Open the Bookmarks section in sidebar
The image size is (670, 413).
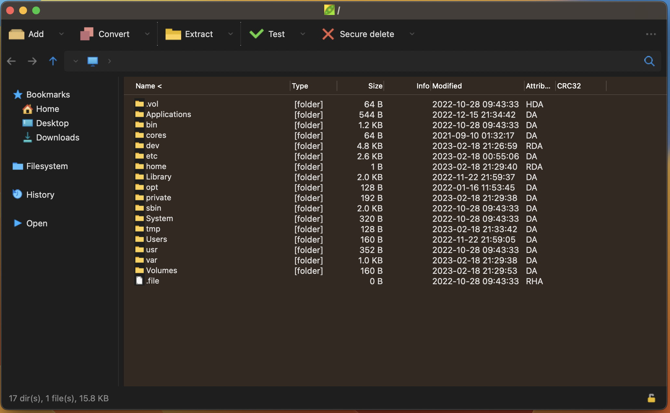48,95
